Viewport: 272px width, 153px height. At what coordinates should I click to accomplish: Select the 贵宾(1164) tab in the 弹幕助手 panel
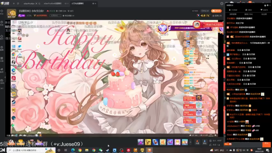(x=249, y=14)
